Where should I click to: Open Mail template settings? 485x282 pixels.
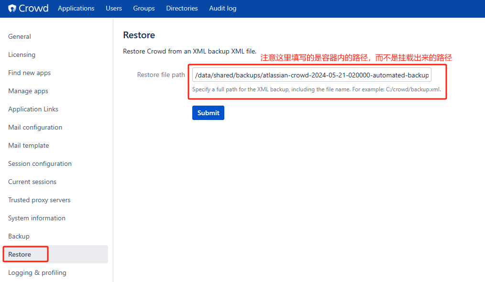[x=28, y=146]
